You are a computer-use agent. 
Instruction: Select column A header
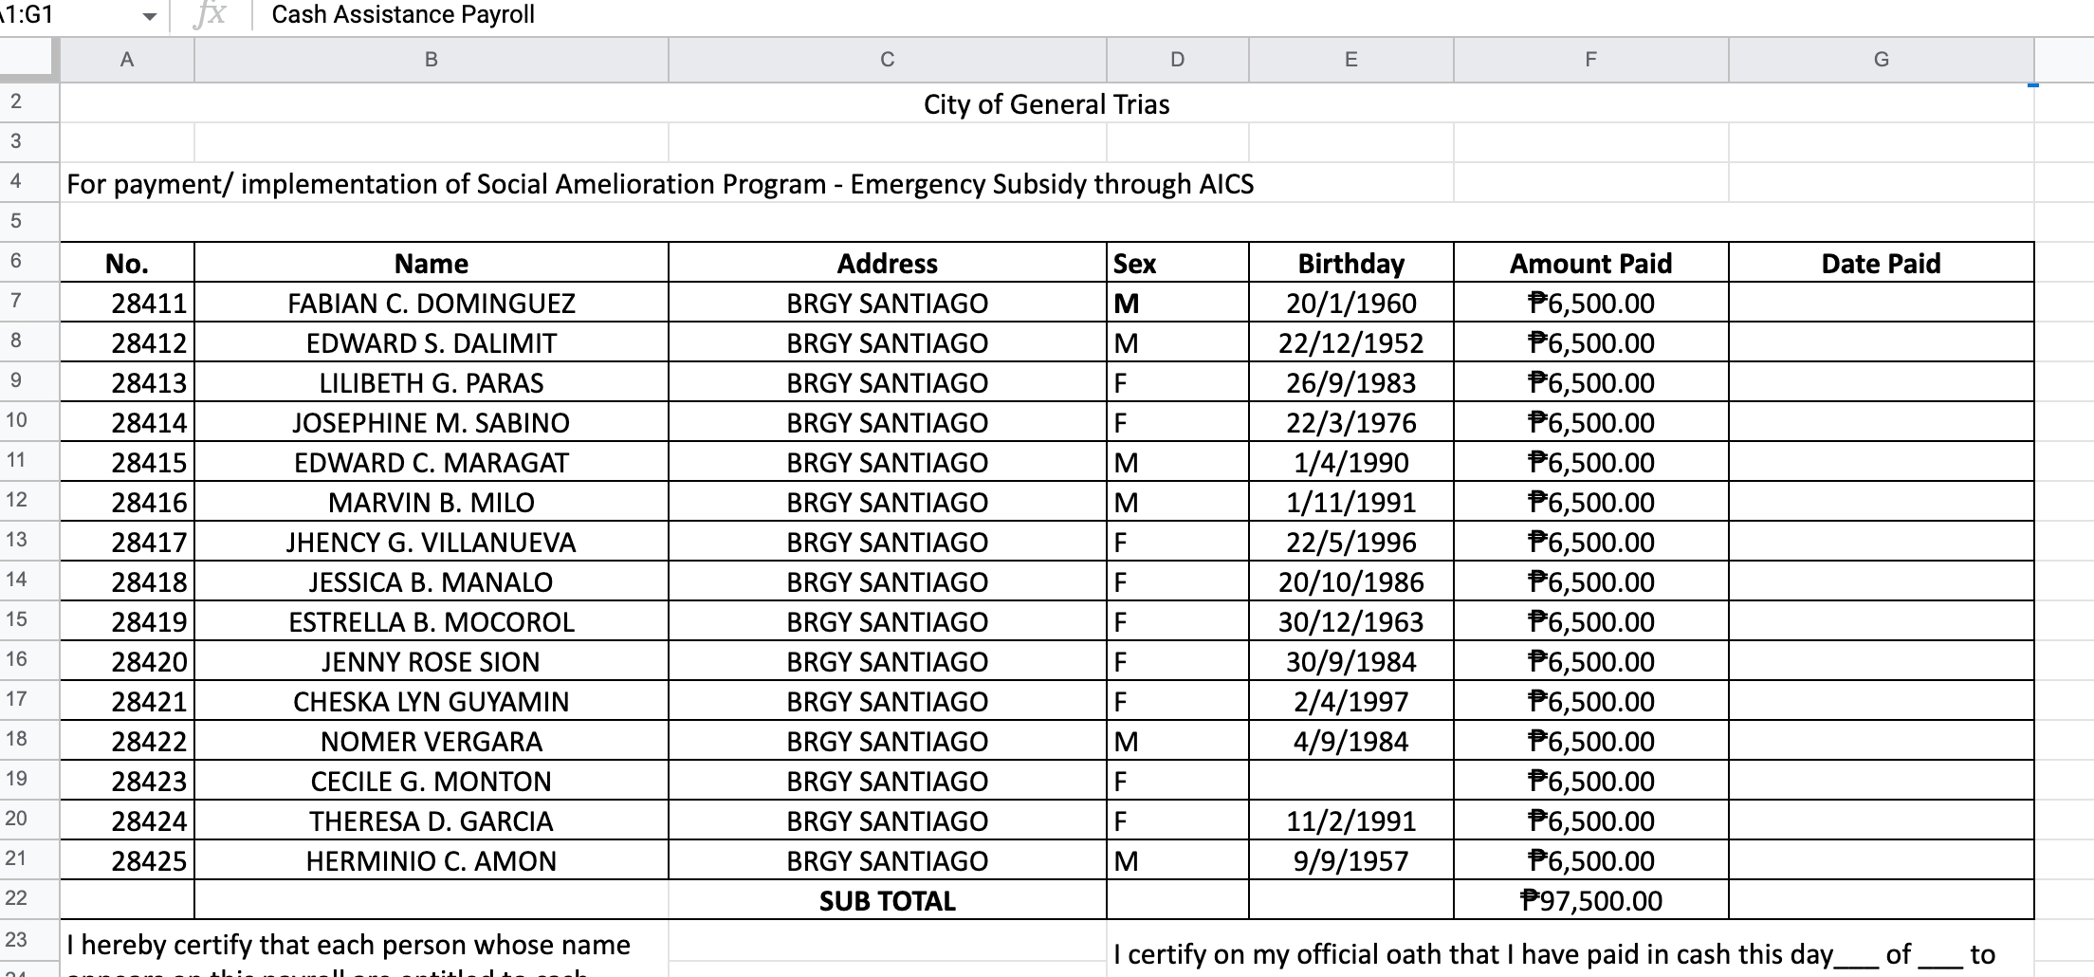click(x=127, y=60)
